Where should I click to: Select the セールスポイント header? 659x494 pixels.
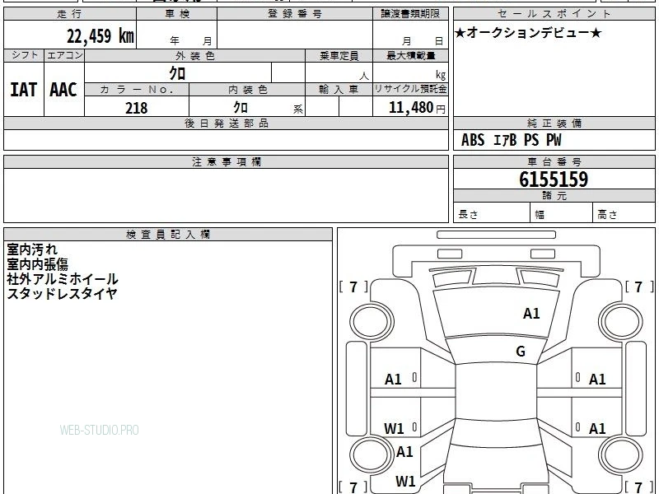click(554, 14)
